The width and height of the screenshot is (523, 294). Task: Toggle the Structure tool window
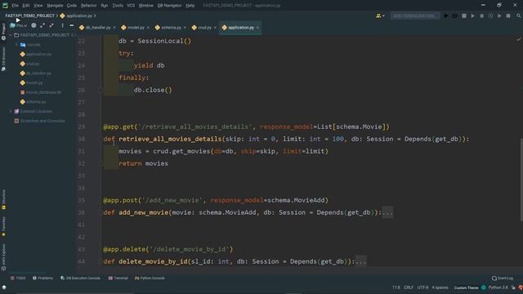coord(3,199)
